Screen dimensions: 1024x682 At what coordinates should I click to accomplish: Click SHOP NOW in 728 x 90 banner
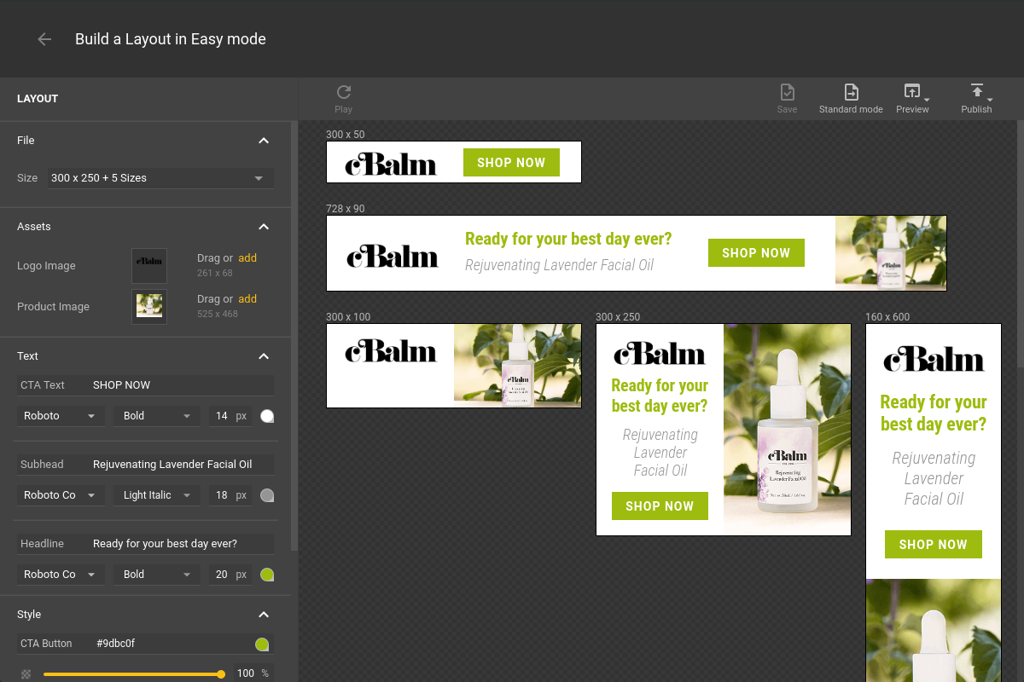click(x=756, y=253)
